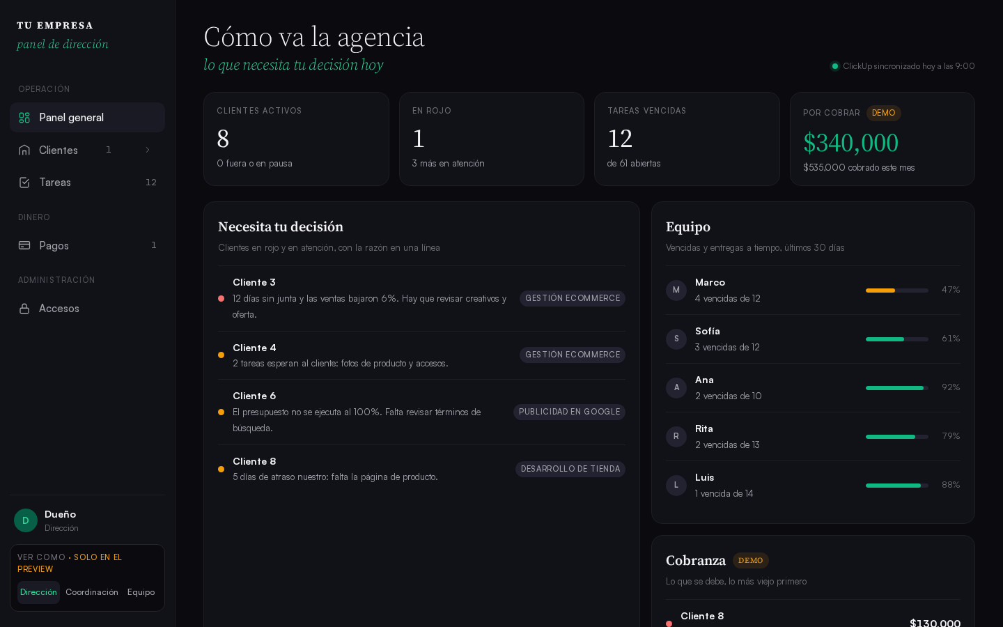Open the Por cobrar $340,000 card

pos(882,139)
